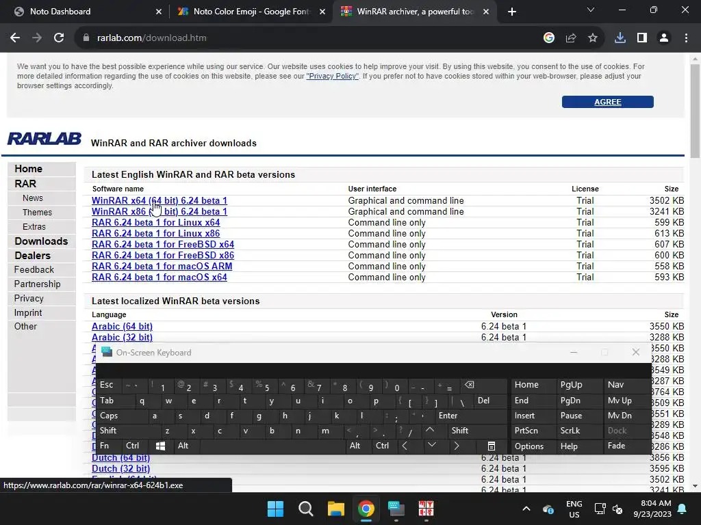Switch to Noto Color Emoji tab
This screenshot has width=701, height=525.
point(251,12)
